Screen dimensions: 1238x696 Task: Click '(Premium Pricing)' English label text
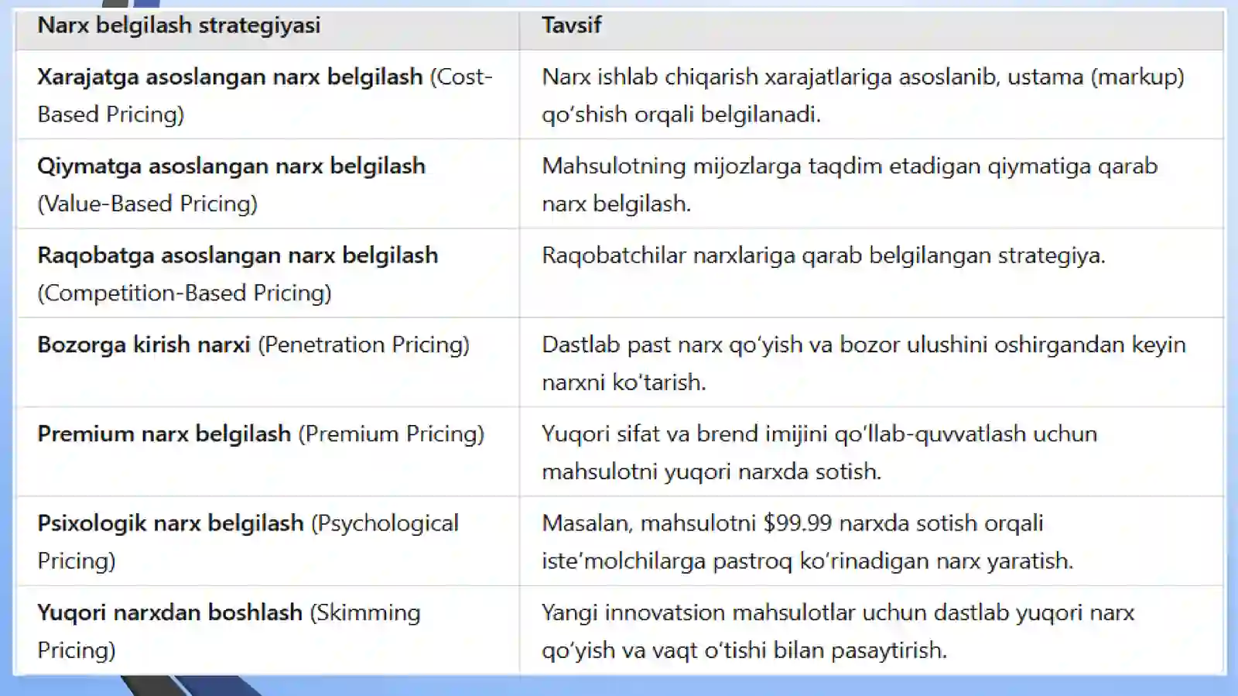click(392, 434)
